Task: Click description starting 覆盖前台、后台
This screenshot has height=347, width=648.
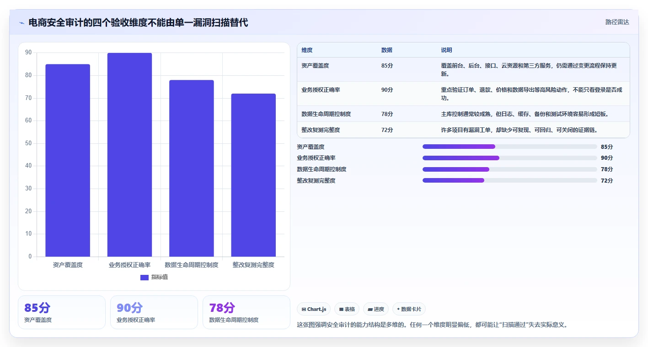Action: pos(530,70)
